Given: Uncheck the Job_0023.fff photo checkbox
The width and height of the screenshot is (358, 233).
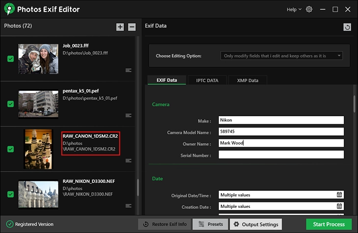Looking at the screenshot, I should tap(10, 59).
